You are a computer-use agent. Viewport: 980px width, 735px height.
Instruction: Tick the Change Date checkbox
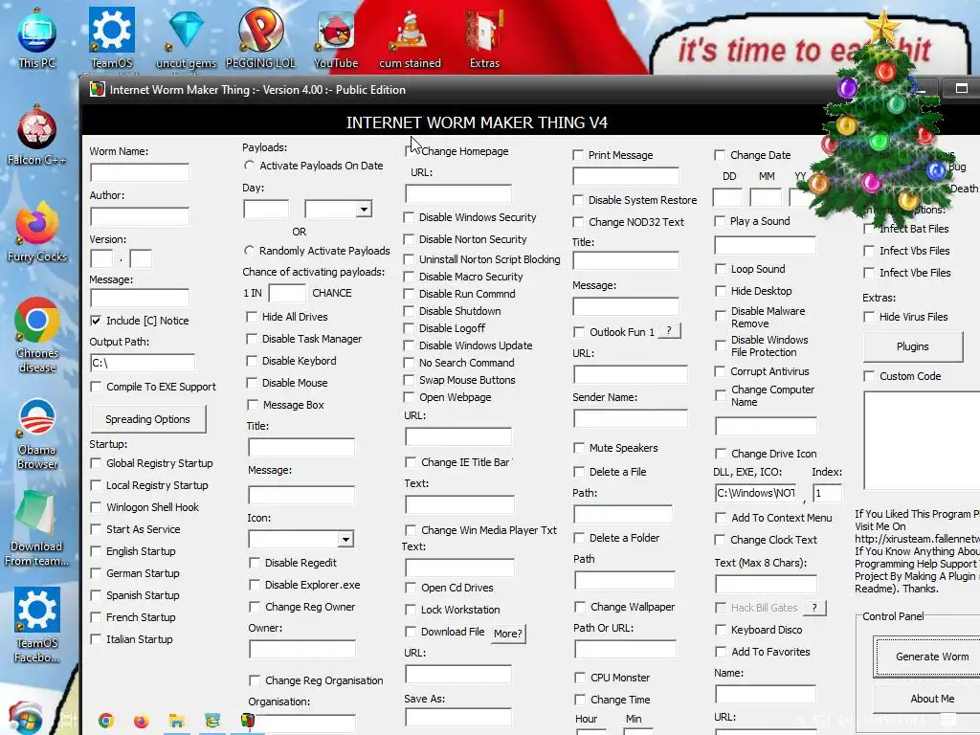coord(720,155)
